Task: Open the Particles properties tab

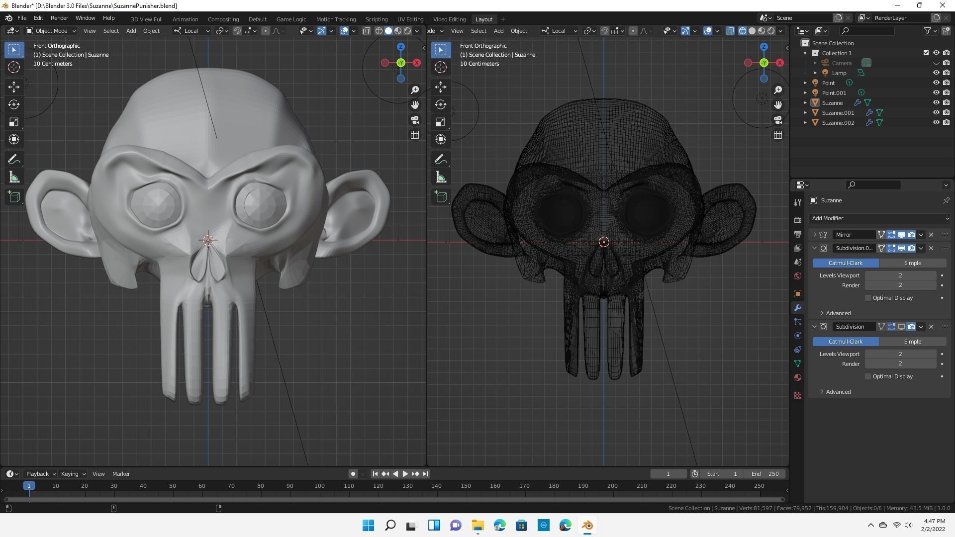Action: [798, 322]
